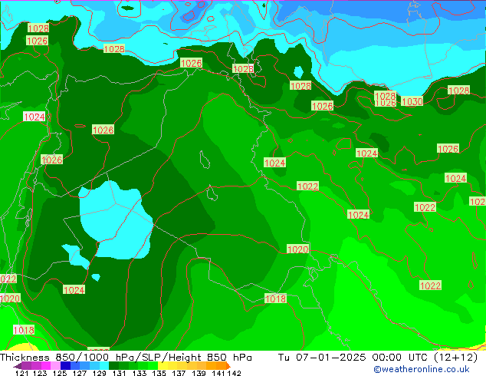Click the 1030 pressure label on the map
The width and height of the screenshot is (486, 376).
[x=412, y=101]
